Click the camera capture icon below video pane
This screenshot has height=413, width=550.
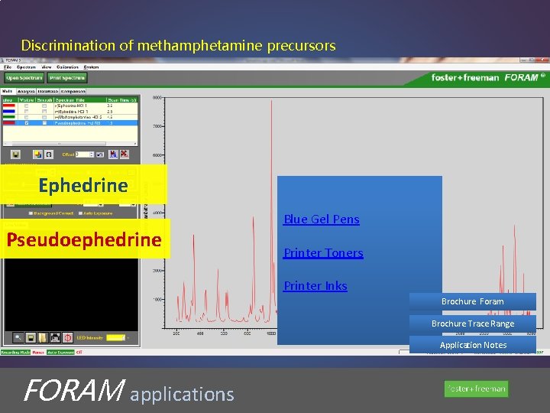55,338
